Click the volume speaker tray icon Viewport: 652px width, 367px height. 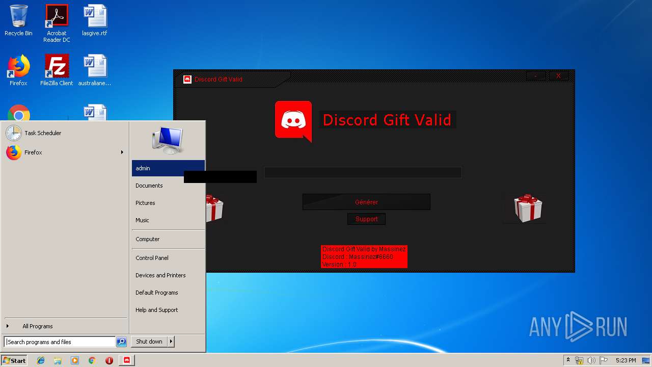pyautogui.click(x=591, y=360)
